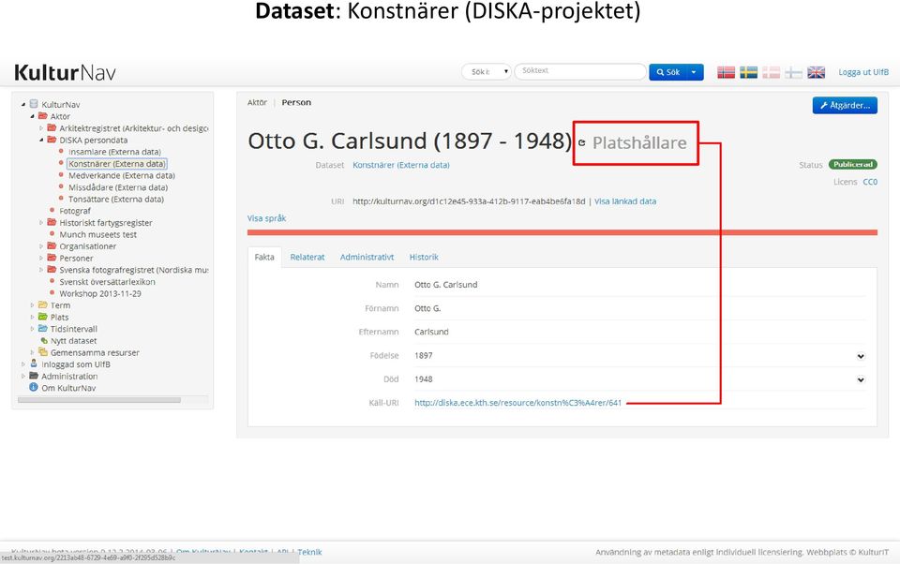This screenshot has height=564, width=900.
Task: Open the 'Sök i' scope dropdown
Action: (487, 72)
